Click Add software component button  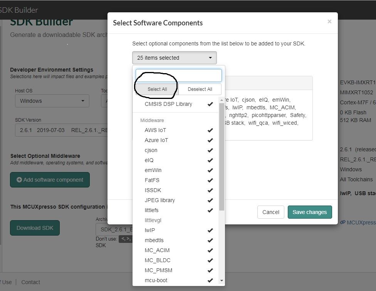tap(50, 180)
